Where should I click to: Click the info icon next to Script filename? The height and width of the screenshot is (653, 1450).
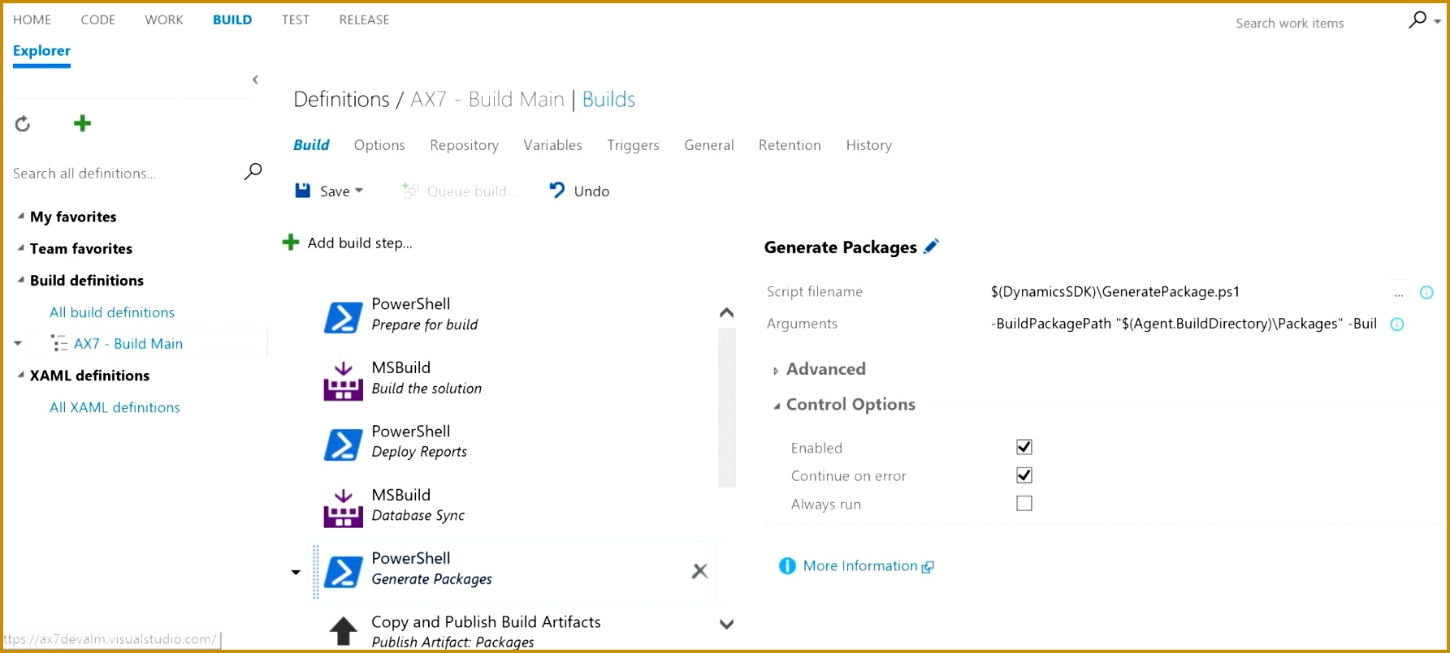(x=1426, y=293)
